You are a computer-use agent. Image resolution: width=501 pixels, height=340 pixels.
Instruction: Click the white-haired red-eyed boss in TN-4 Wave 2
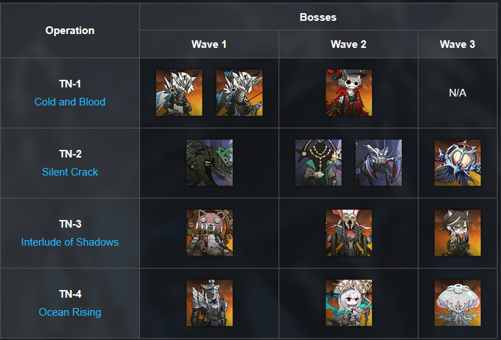[x=349, y=303]
